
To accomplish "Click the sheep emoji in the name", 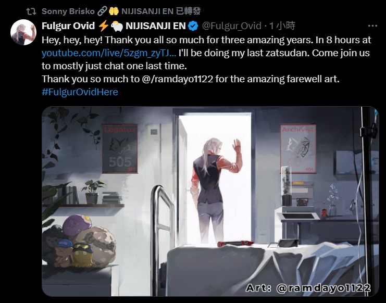I will (117, 26).
